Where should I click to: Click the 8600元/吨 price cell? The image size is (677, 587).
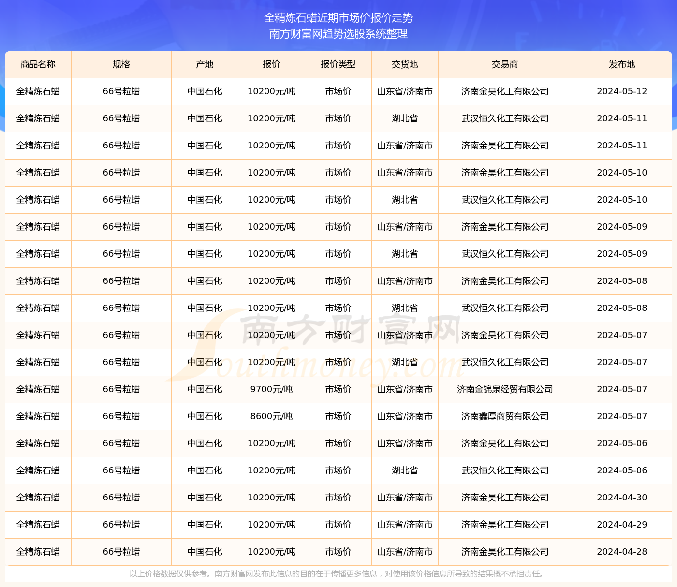tap(271, 416)
